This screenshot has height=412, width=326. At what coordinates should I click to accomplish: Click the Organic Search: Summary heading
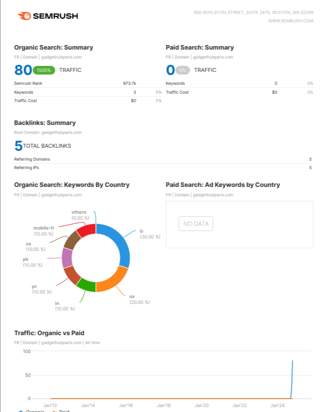[x=54, y=48]
